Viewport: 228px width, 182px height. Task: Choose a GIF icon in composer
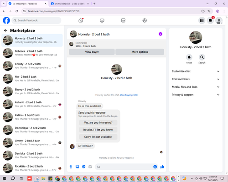(x=90, y=167)
